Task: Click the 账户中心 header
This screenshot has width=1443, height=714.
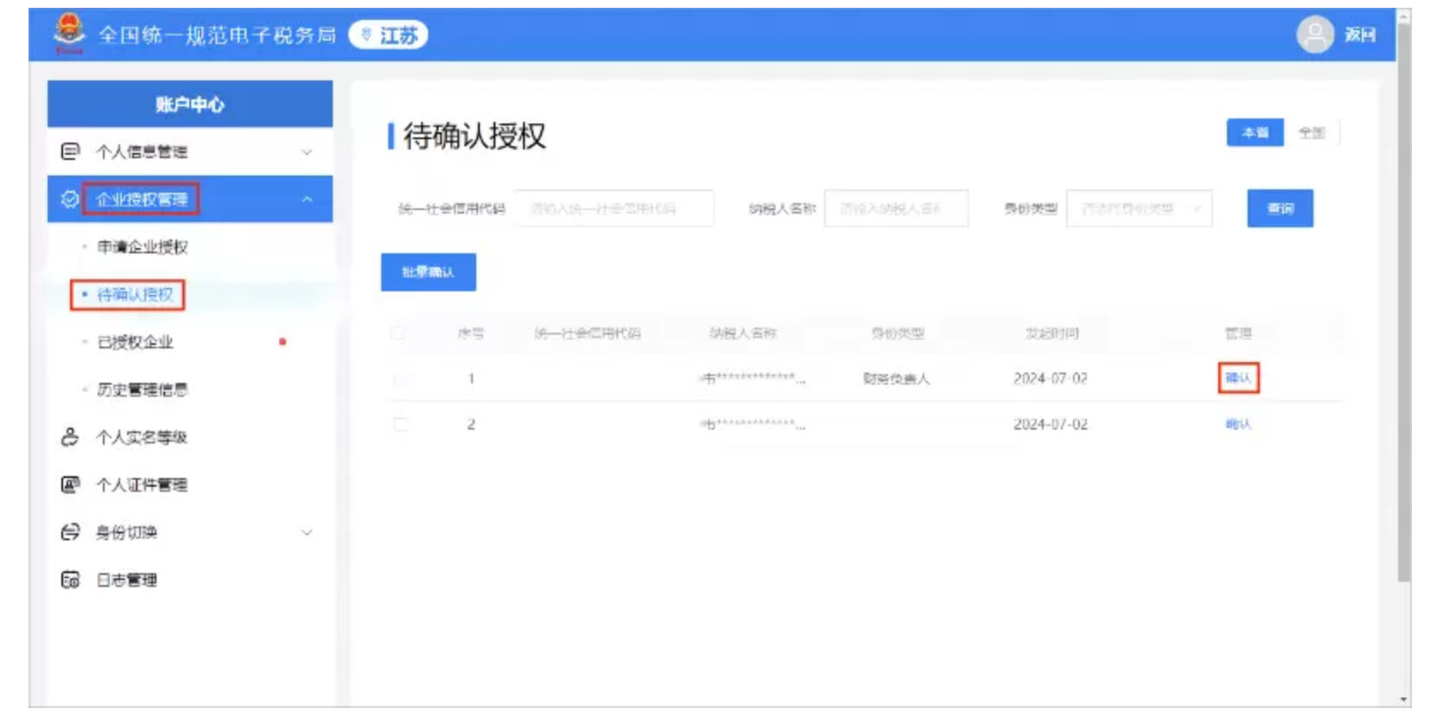Action: [190, 105]
